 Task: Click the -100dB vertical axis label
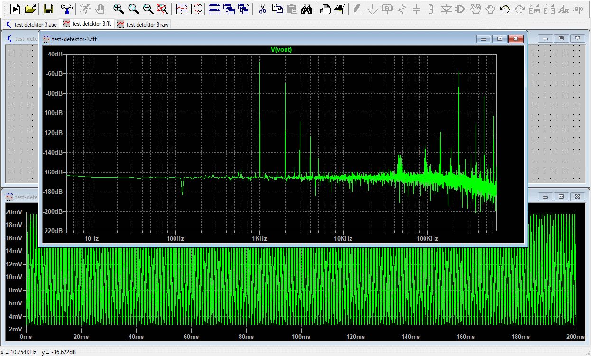point(53,113)
